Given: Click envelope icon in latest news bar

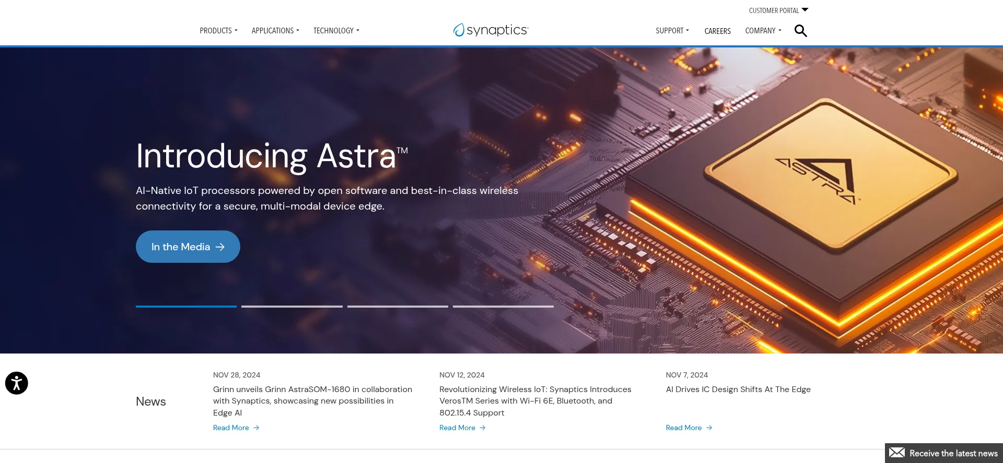Looking at the screenshot, I should pyautogui.click(x=897, y=453).
